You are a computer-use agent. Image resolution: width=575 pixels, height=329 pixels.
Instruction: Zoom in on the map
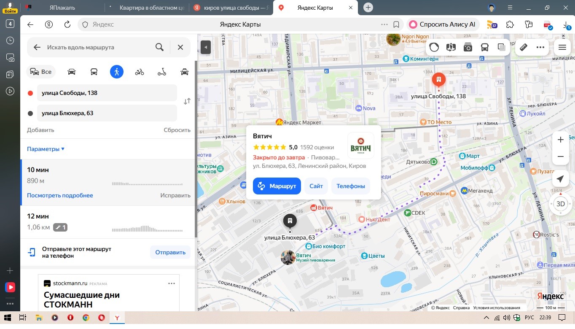(560, 140)
